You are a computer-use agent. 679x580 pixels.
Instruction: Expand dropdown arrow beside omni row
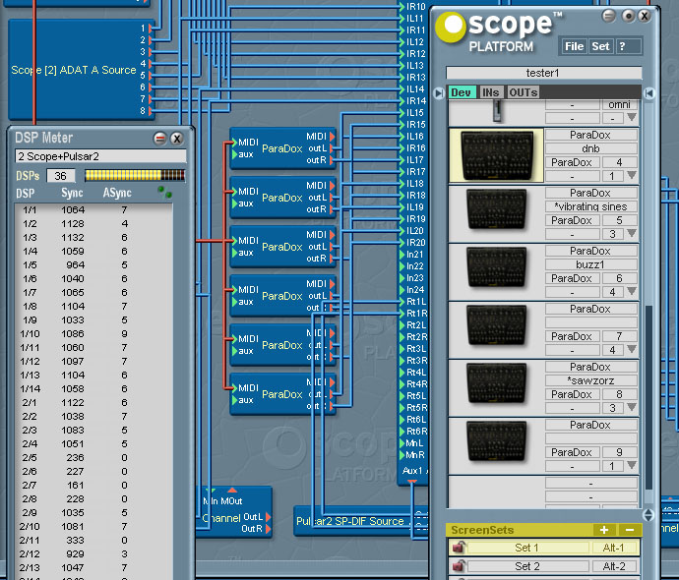(x=632, y=117)
